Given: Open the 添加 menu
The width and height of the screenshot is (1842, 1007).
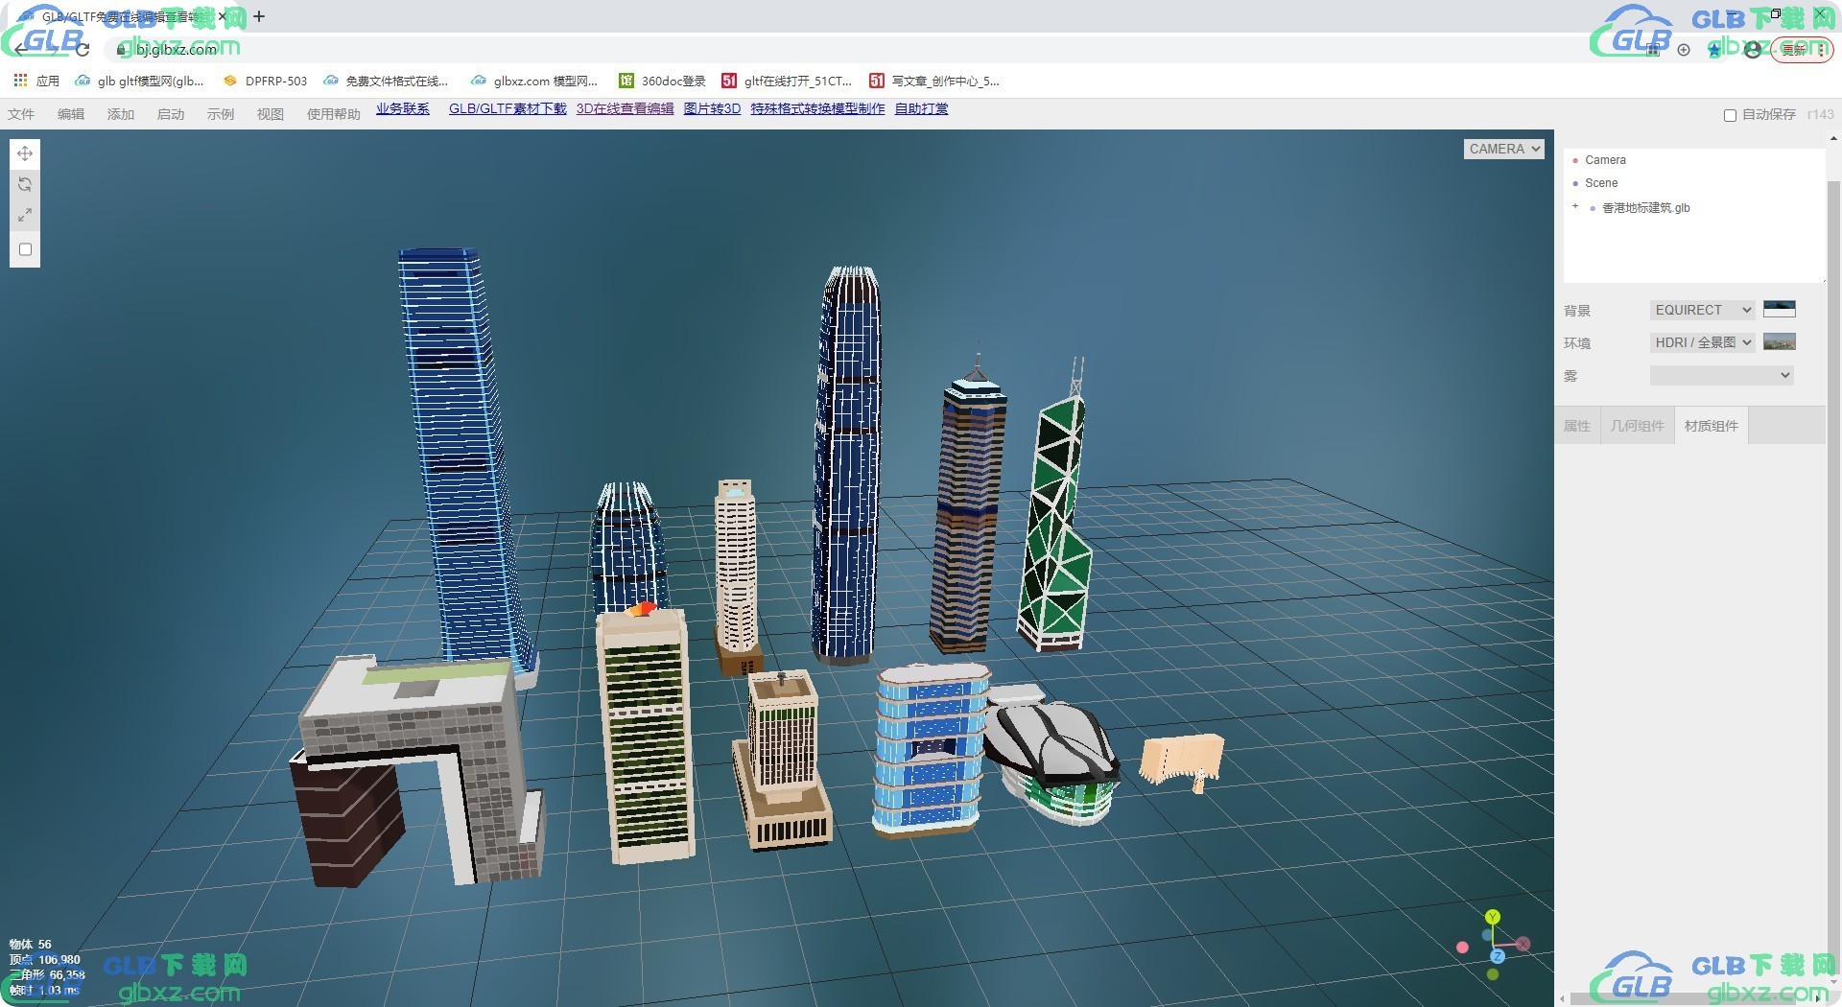Looking at the screenshot, I should tap(121, 114).
